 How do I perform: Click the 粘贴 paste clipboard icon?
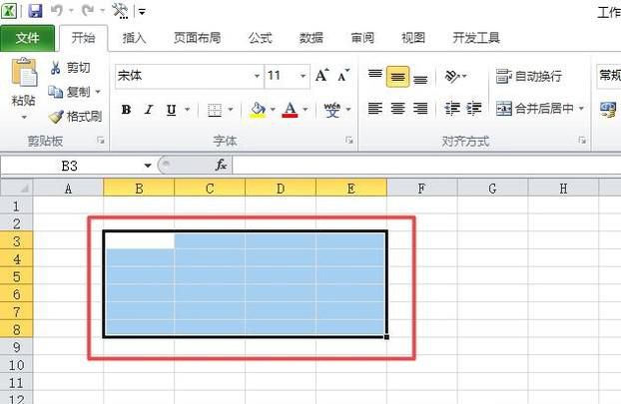pyautogui.click(x=24, y=72)
